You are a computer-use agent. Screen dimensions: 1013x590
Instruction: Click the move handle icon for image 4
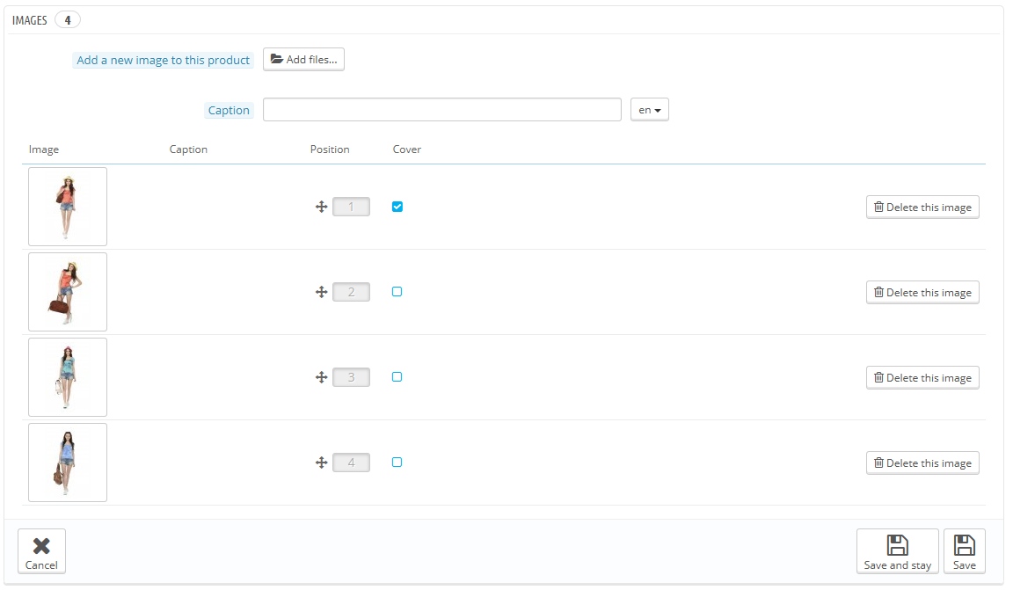321,463
